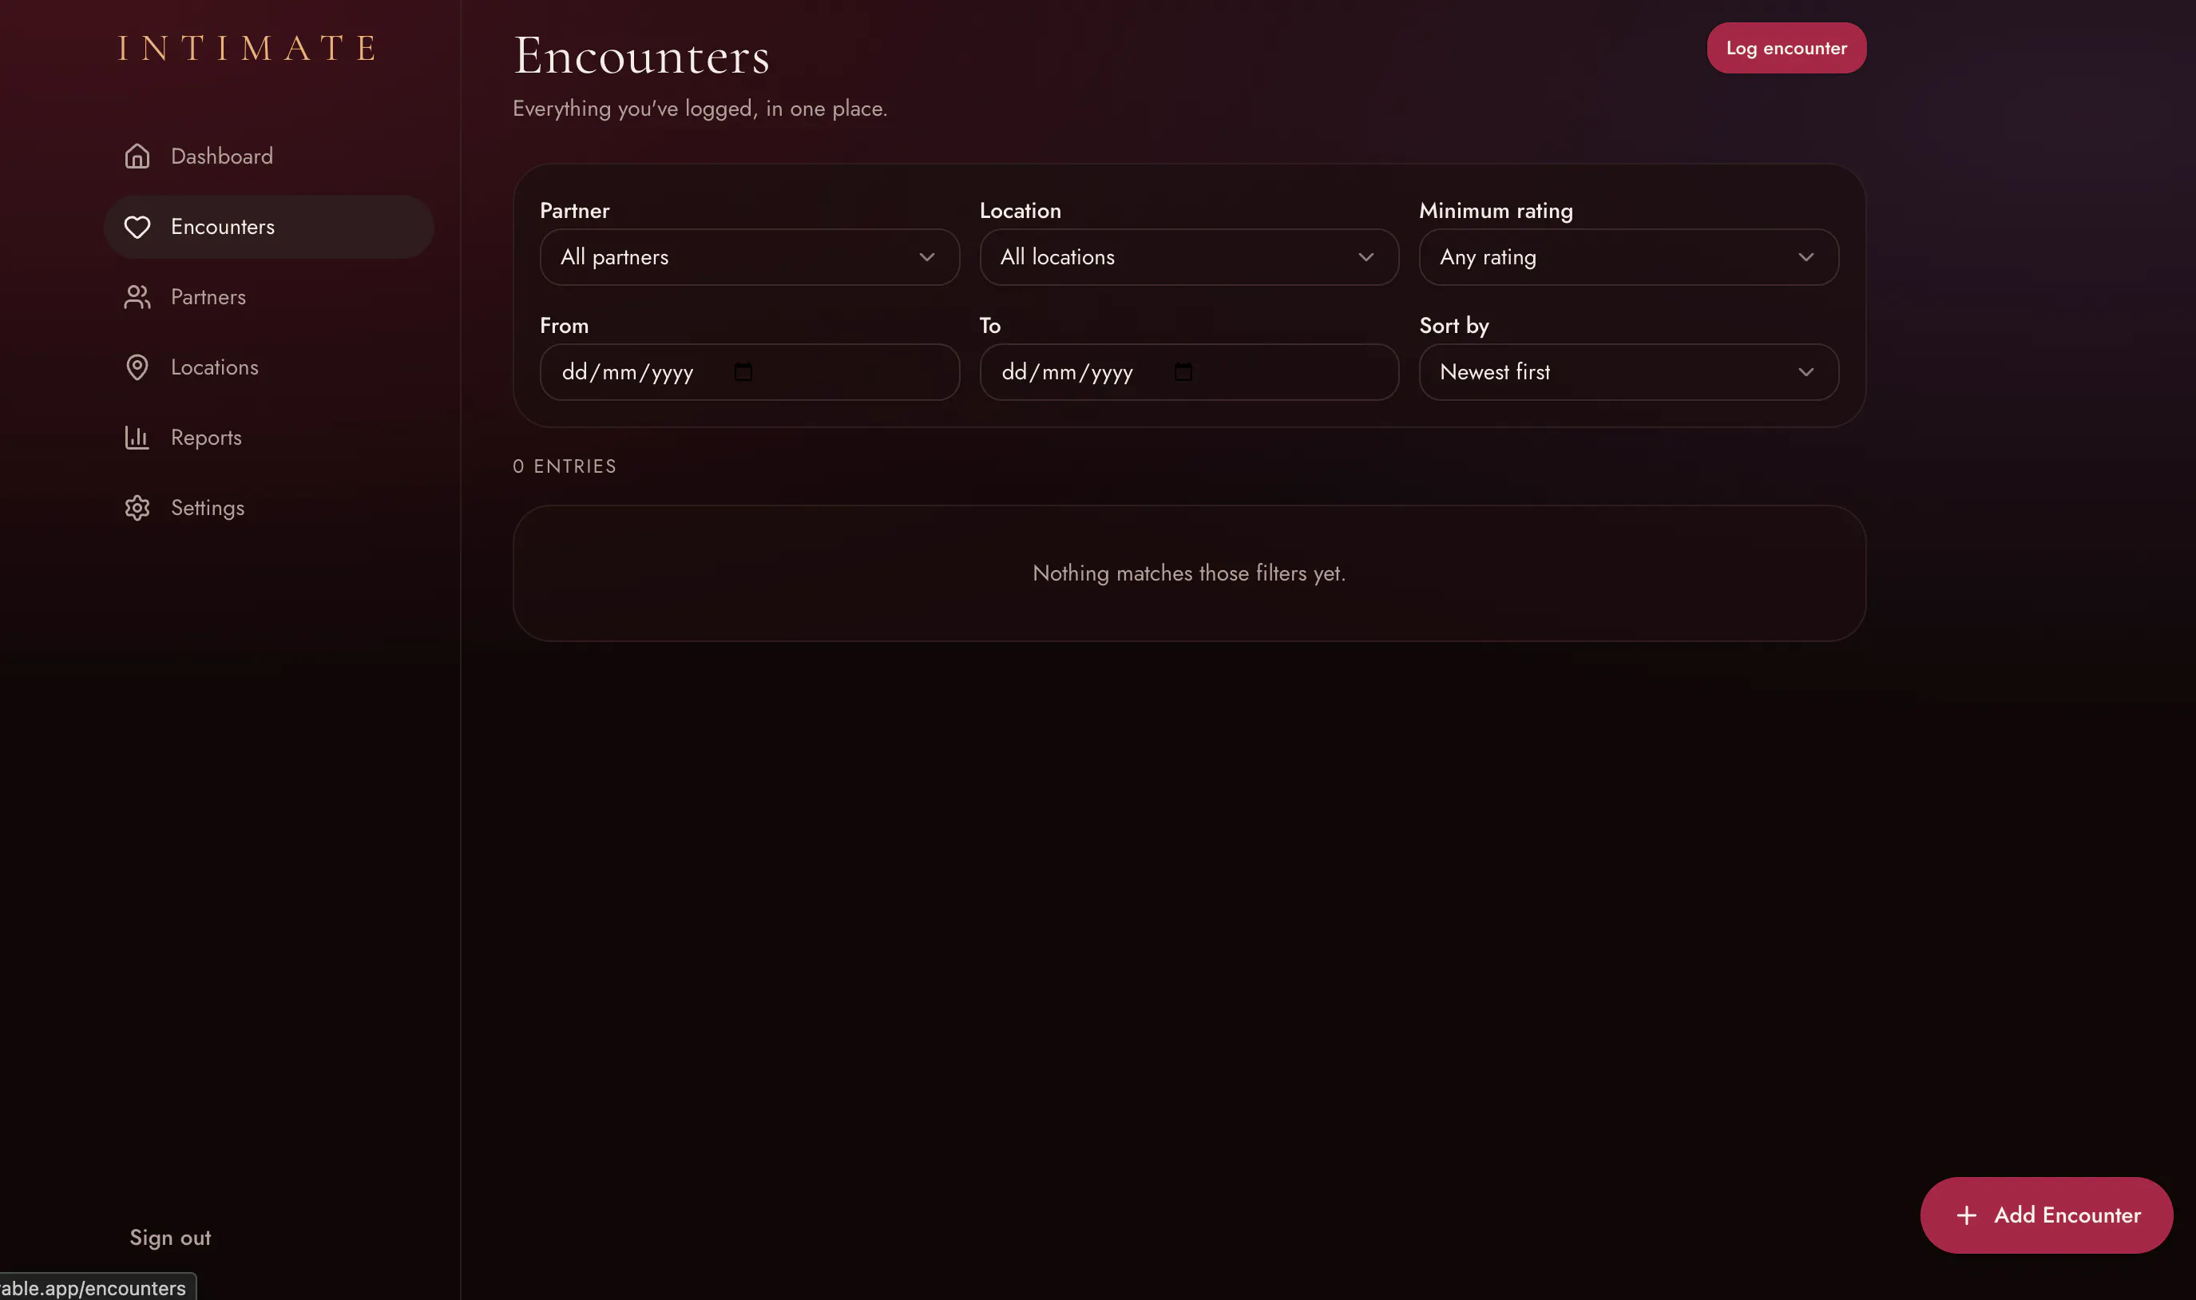Click the Encounters heart icon
Viewport: 2196px width, 1300px height.
point(137,227)
